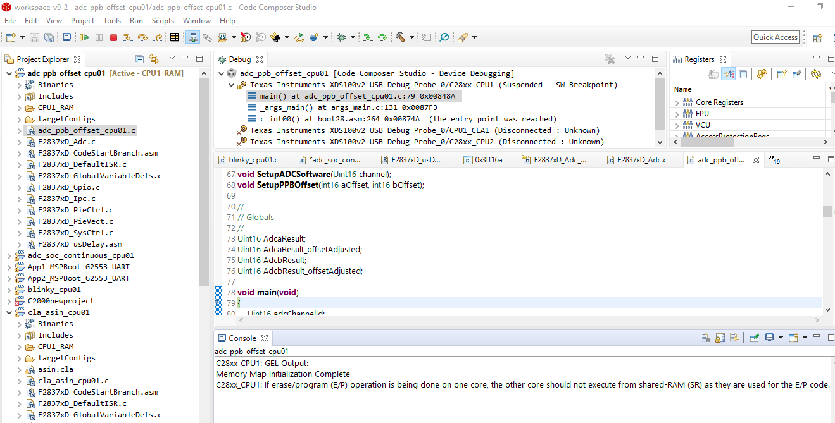Select F2837xD_Gpio.c in Project Explorer

(68, 187)
